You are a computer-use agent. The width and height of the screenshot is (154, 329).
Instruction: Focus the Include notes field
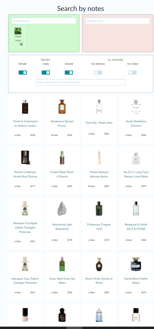(44, 21)
